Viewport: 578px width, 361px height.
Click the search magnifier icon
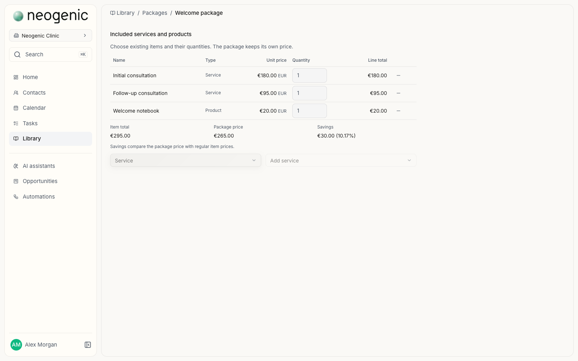(17, 55)
